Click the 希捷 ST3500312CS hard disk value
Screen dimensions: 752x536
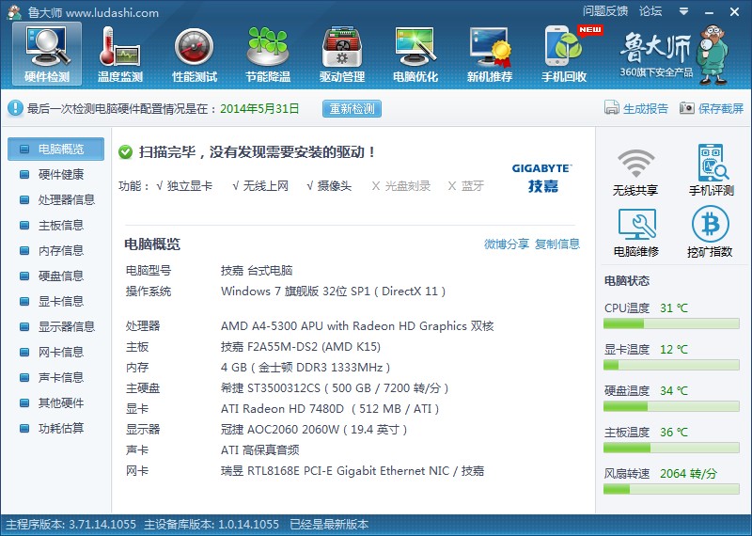pos(335,388)
